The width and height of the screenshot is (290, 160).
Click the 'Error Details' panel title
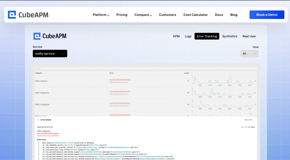[46, 120]
